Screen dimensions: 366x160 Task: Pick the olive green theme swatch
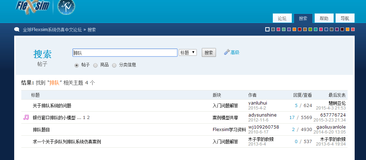[310, 29]
